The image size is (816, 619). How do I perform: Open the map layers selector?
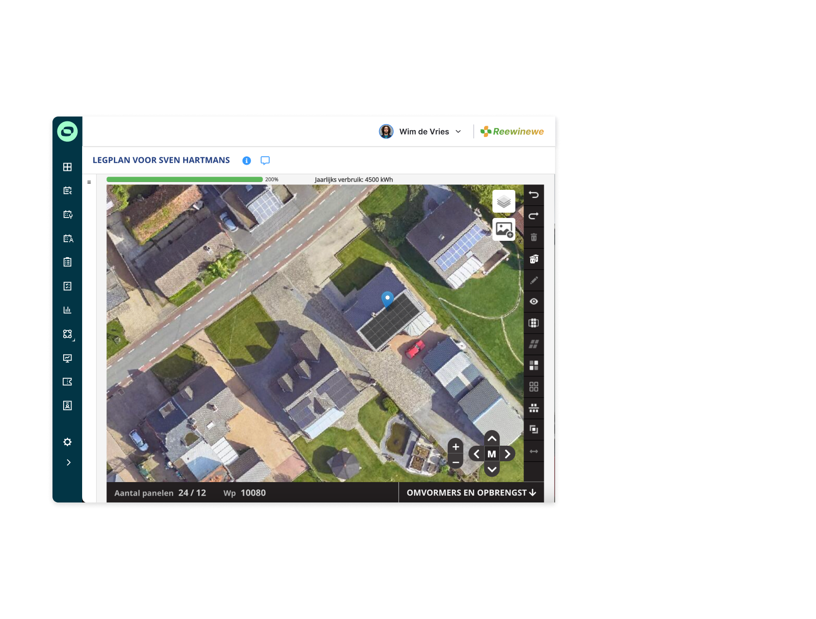[503, 201]
